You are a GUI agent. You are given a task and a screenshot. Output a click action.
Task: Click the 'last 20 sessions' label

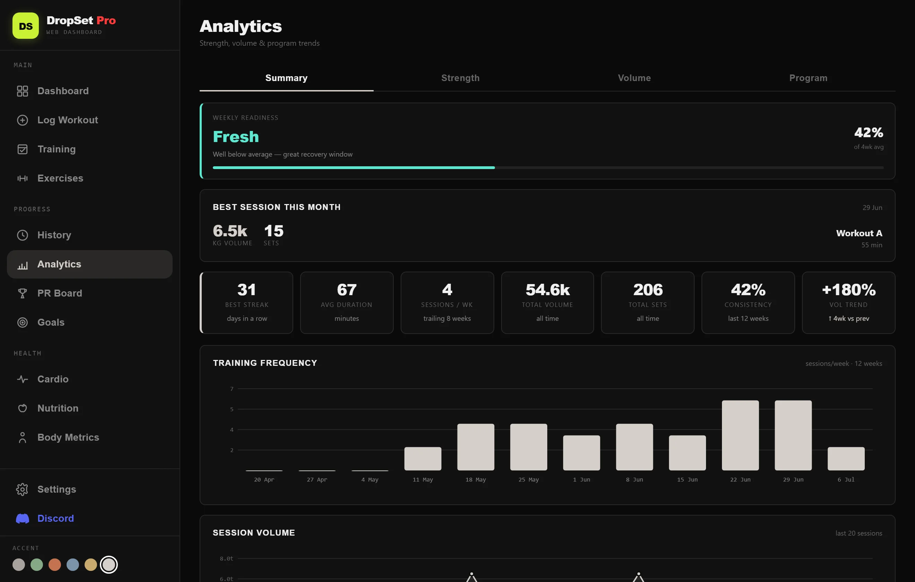(859, 533)
